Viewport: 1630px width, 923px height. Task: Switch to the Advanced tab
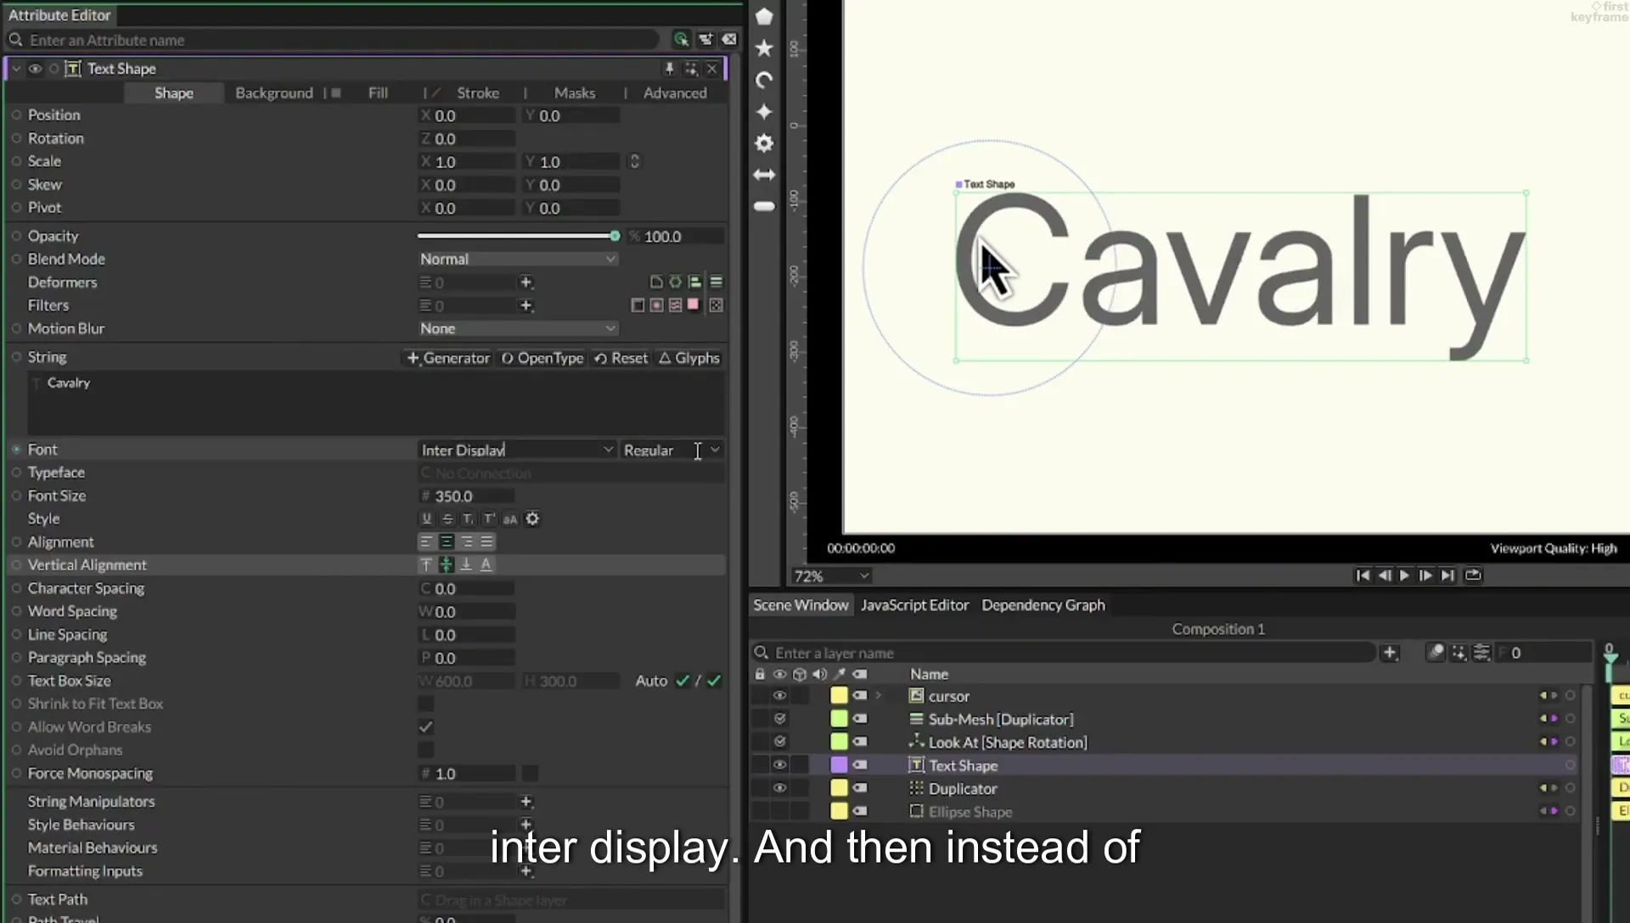675,92
